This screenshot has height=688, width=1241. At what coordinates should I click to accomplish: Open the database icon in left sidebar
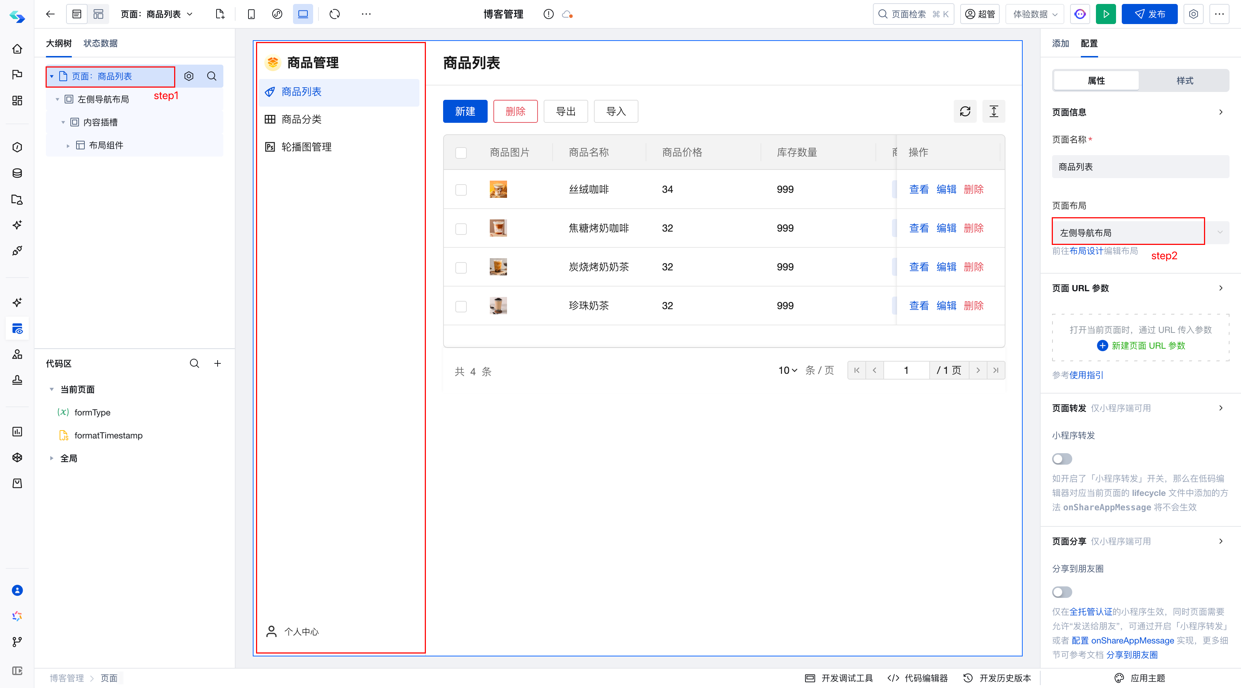[17, 173]
